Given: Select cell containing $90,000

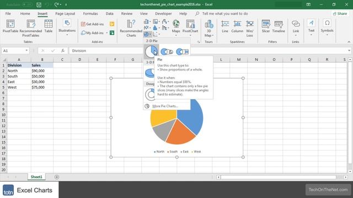Looking at the screenshot, I should click(42, 71).
